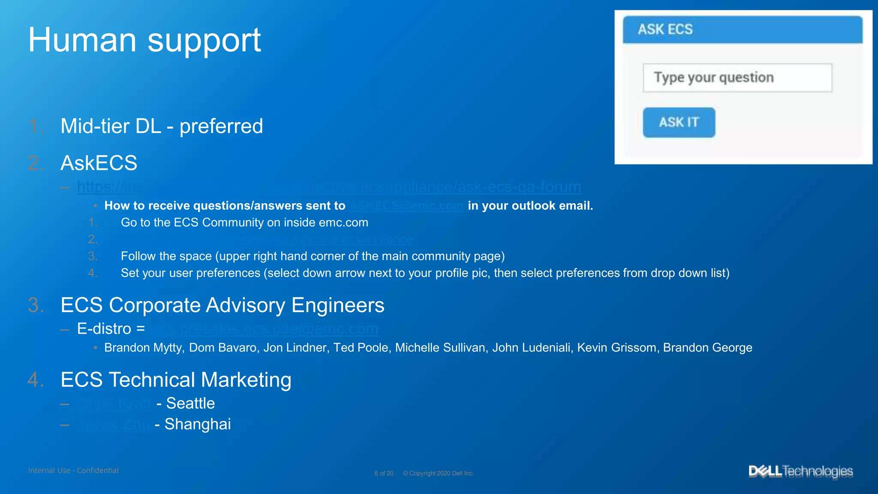The width and height of the screenshot is (878, 494).
Task: Open the ask-ecs-qa-forum URL link
Action: click(329, 187)
